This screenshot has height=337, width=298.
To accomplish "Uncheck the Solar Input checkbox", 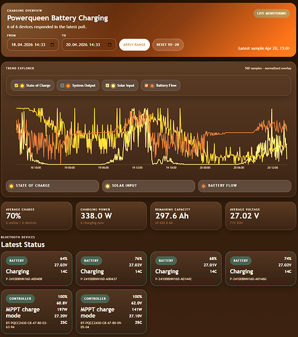I will [x=108, y=86].
